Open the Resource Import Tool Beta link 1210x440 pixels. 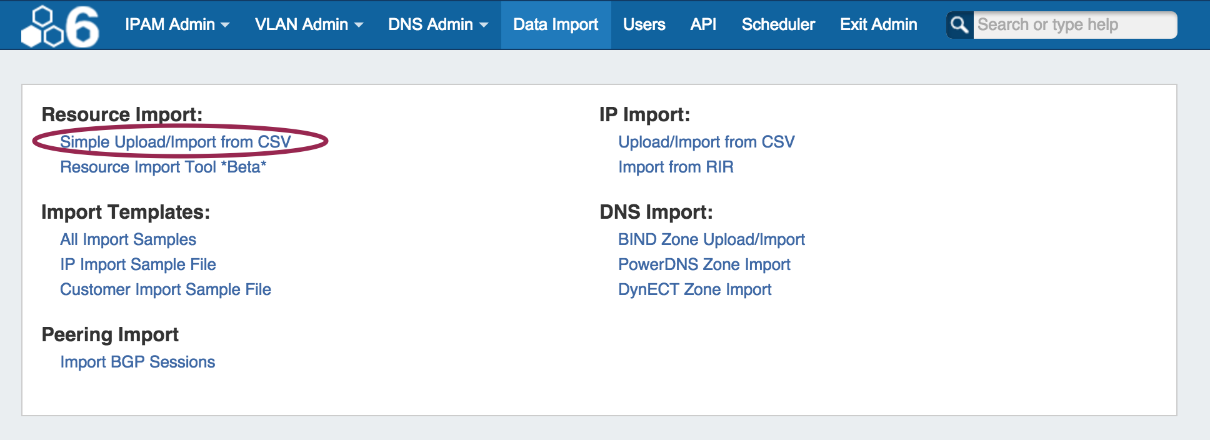tap(163, 167)
